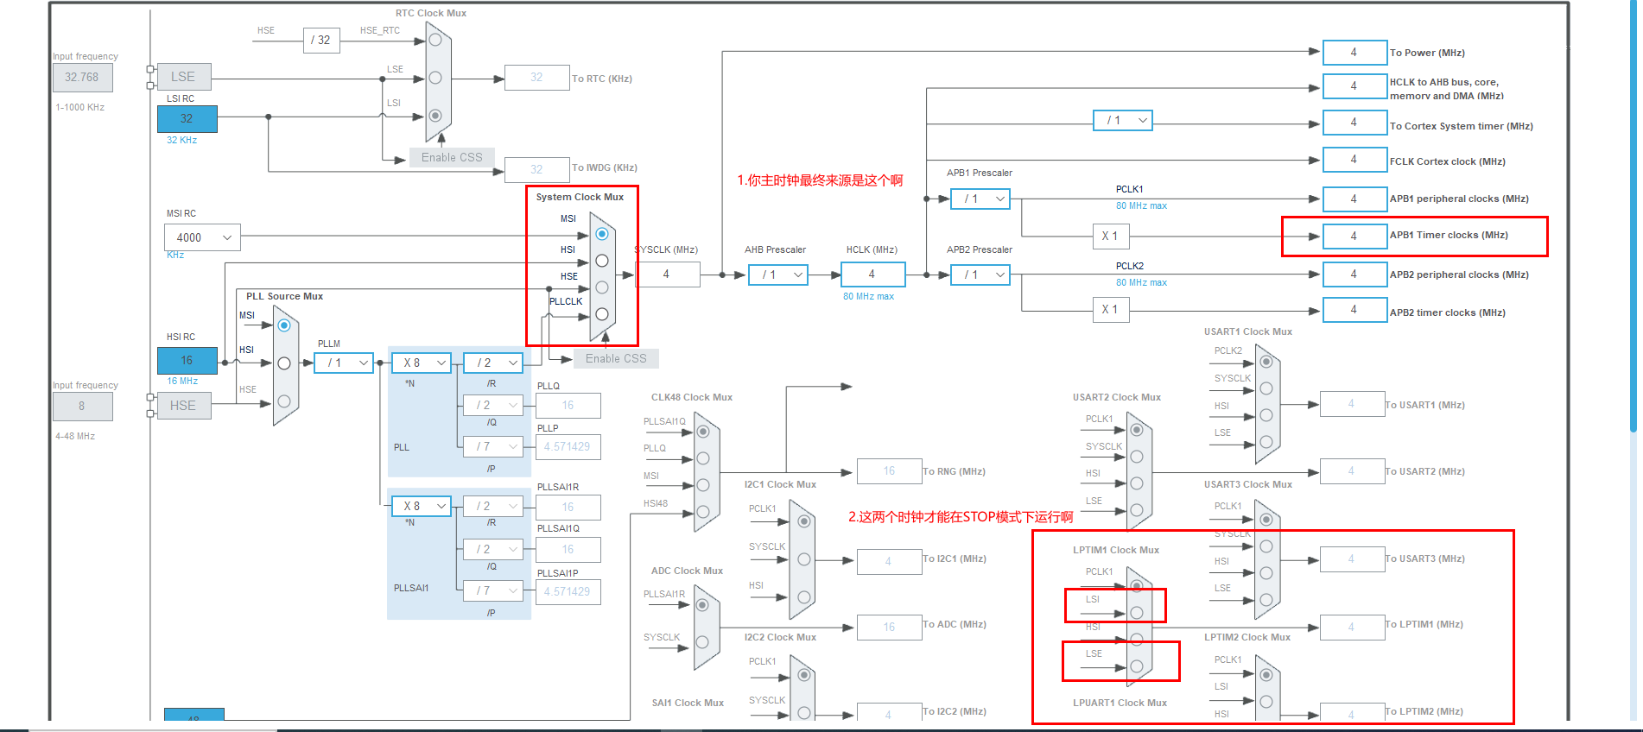Click the APB1 X 1 timer multiplier box
1643x732 pixels.
(x=1110, y=236)
